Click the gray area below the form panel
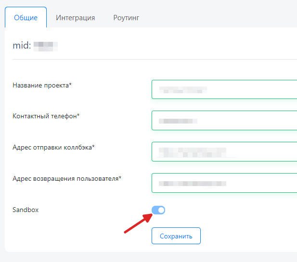This screenshot has height=262, width=297. [x=144, y=257]
